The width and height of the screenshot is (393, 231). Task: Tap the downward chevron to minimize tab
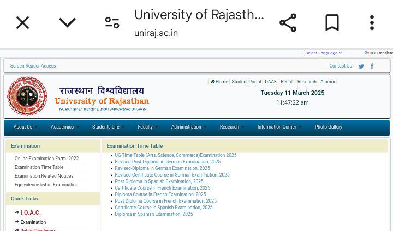click(x=67, y=23)
